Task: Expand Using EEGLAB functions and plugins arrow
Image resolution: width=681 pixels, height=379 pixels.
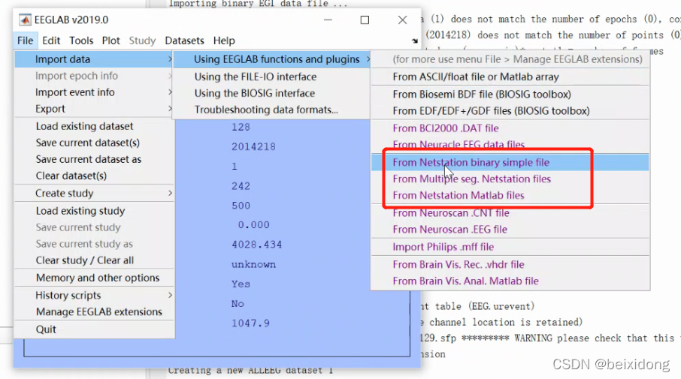Action: [368, 59]
